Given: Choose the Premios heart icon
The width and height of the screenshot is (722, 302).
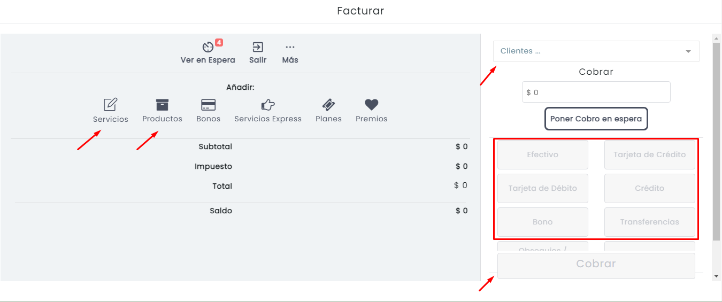Looking at the screenshot, I should pyautogui.click(x=372, y=104).
